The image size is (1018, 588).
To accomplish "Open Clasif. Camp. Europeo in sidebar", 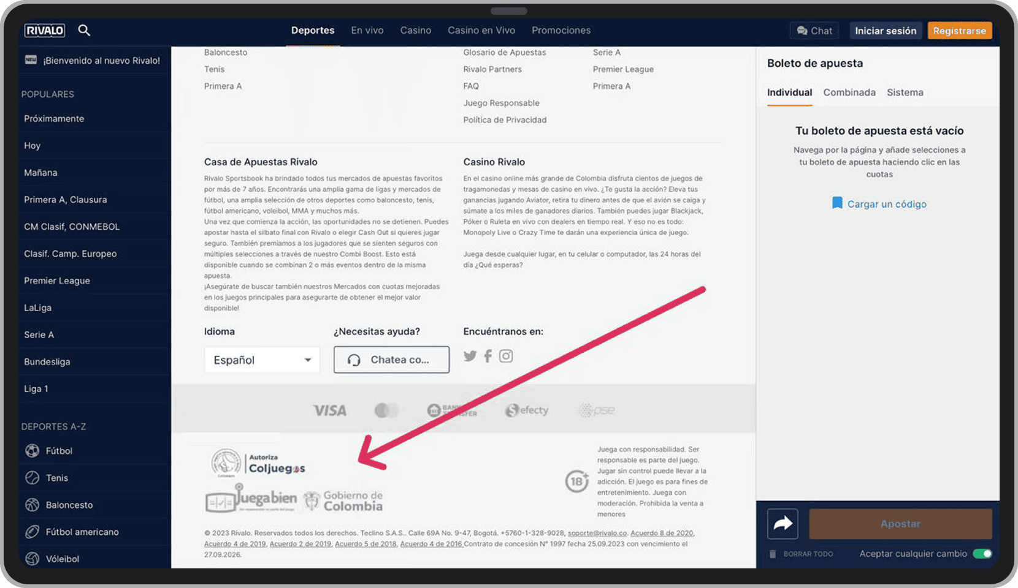I will coord(94,253).
